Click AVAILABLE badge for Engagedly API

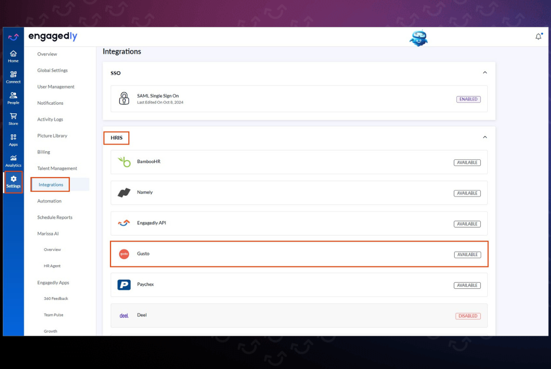[467, 224]
